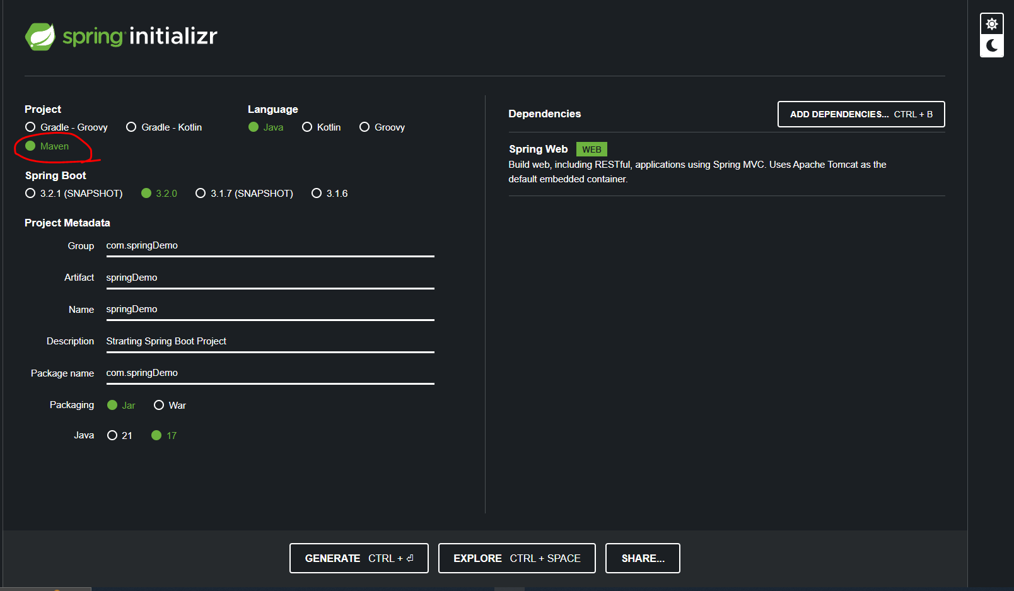
Task: Click into the Name text field
Action: click(x=270, y=310)
